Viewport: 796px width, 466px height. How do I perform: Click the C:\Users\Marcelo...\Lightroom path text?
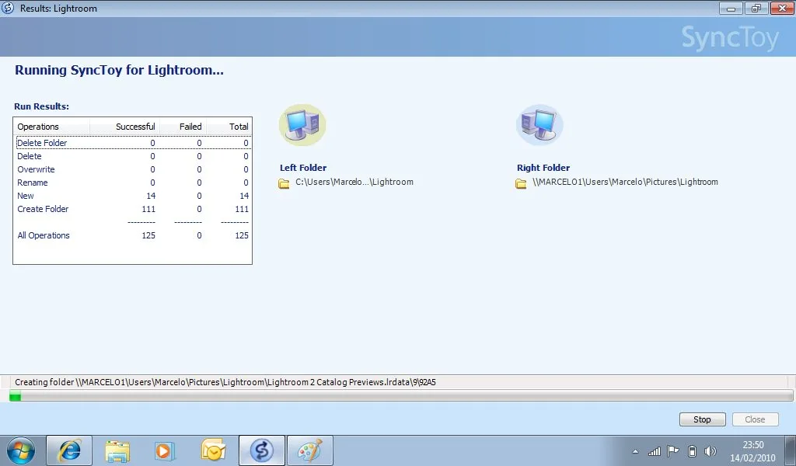point(354,182)
